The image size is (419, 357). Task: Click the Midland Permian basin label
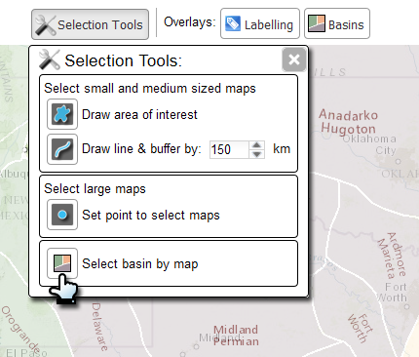click(236, 336)
